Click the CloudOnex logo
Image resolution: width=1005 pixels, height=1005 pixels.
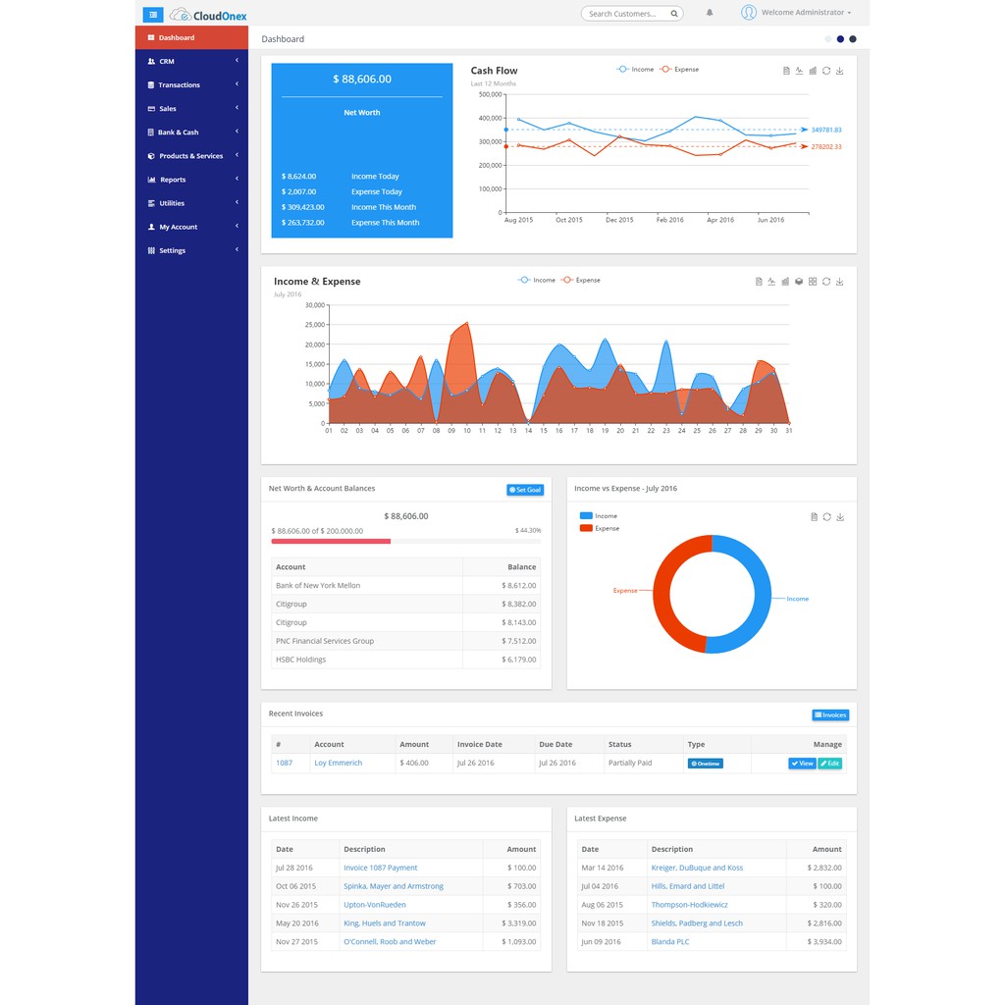point(208,15)
